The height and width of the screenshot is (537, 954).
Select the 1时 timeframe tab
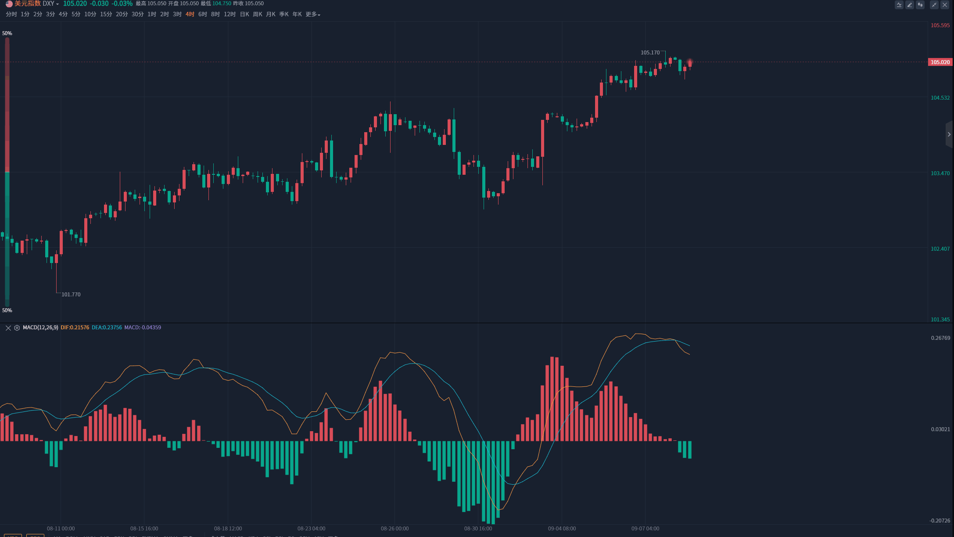pyautogui.click(x=152, y=14)
